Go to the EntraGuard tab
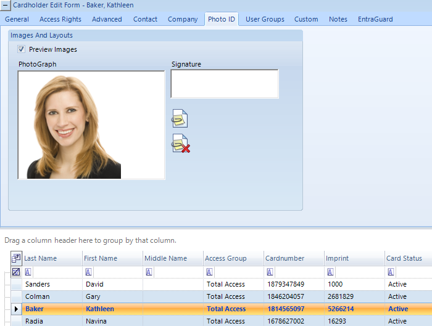 (x=375, y=19)
